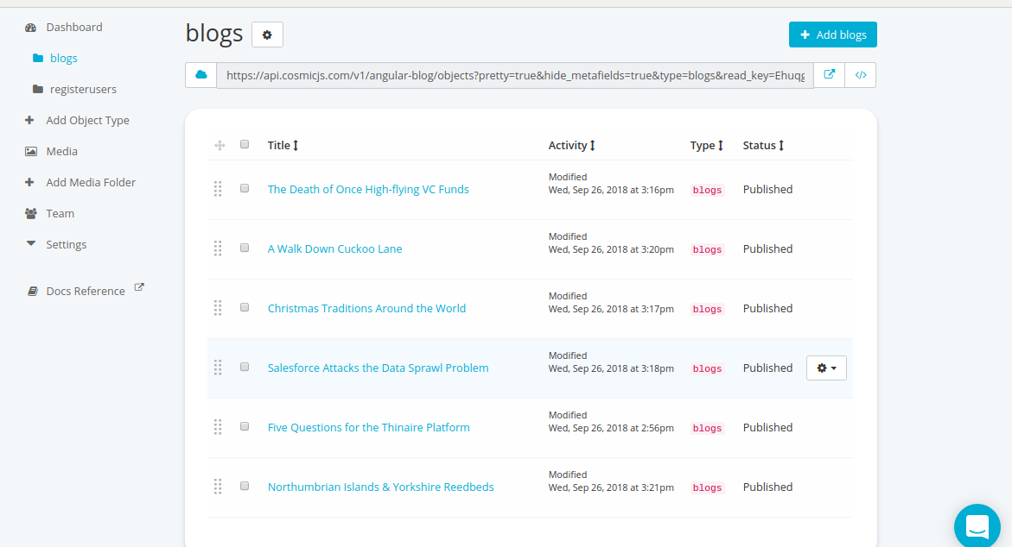Click the API endpoint URL field

coord(514,75)
